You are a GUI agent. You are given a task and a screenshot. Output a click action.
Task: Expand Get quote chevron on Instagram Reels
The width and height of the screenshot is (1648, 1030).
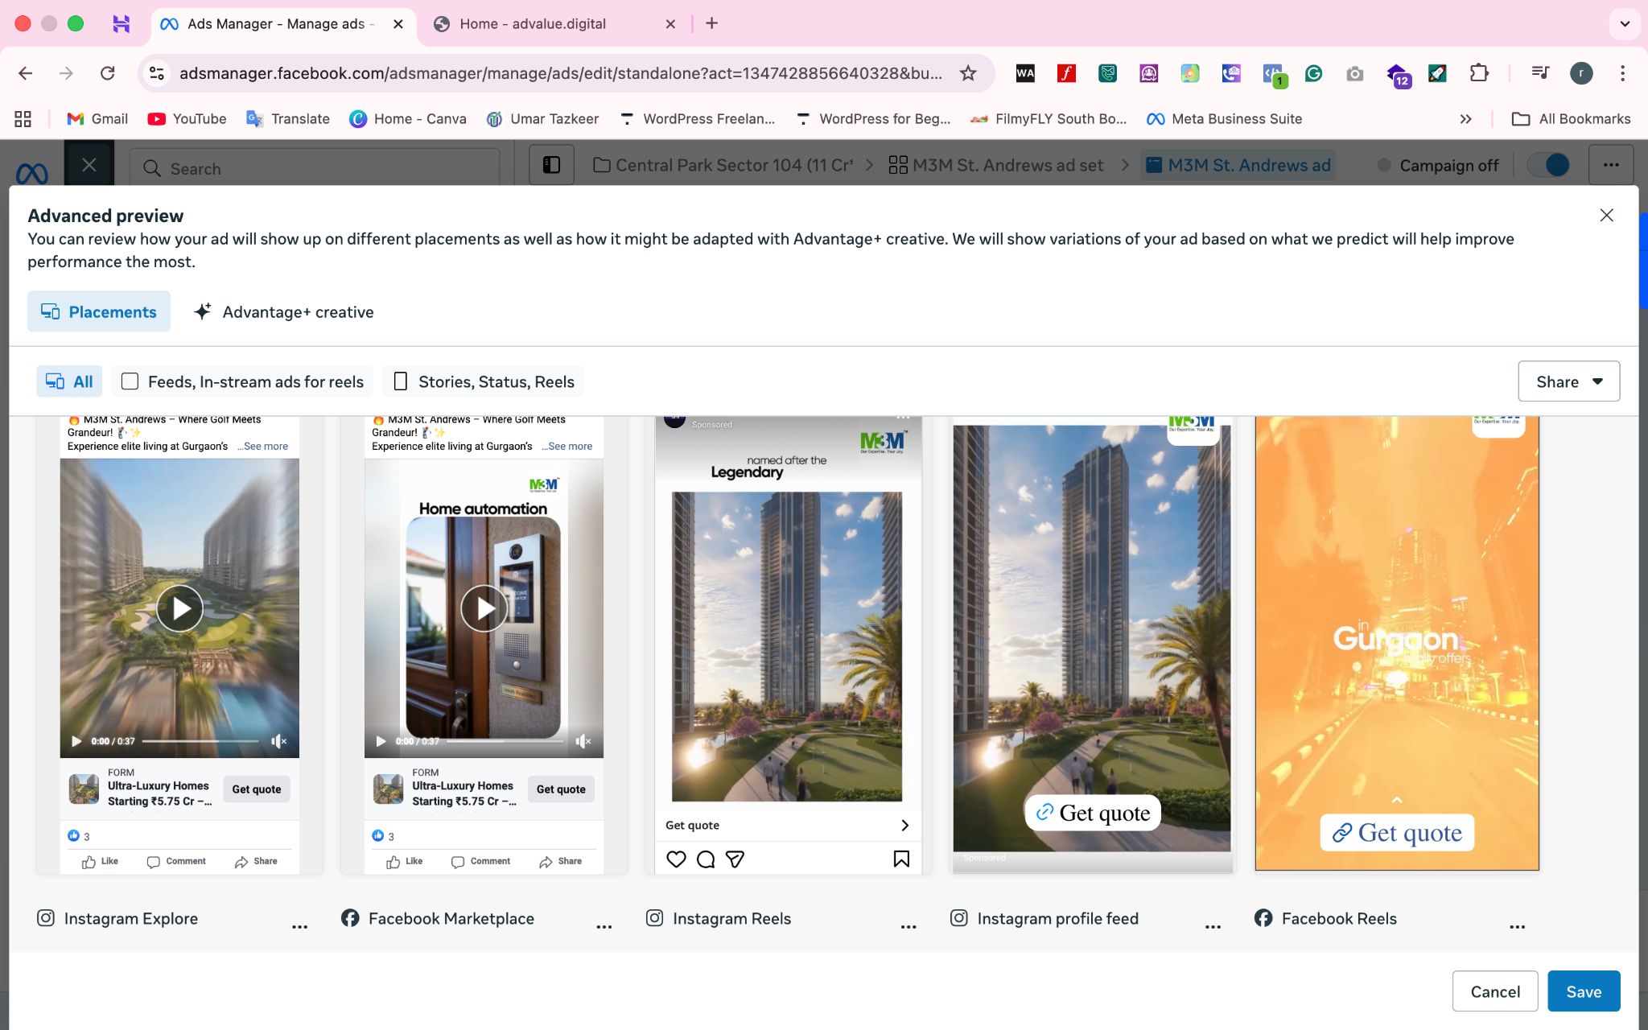pyautogui.click(x=904, y=826)
